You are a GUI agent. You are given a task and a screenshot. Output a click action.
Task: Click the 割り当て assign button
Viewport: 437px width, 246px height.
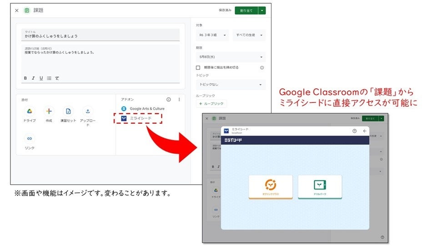[x=246, y=10]
